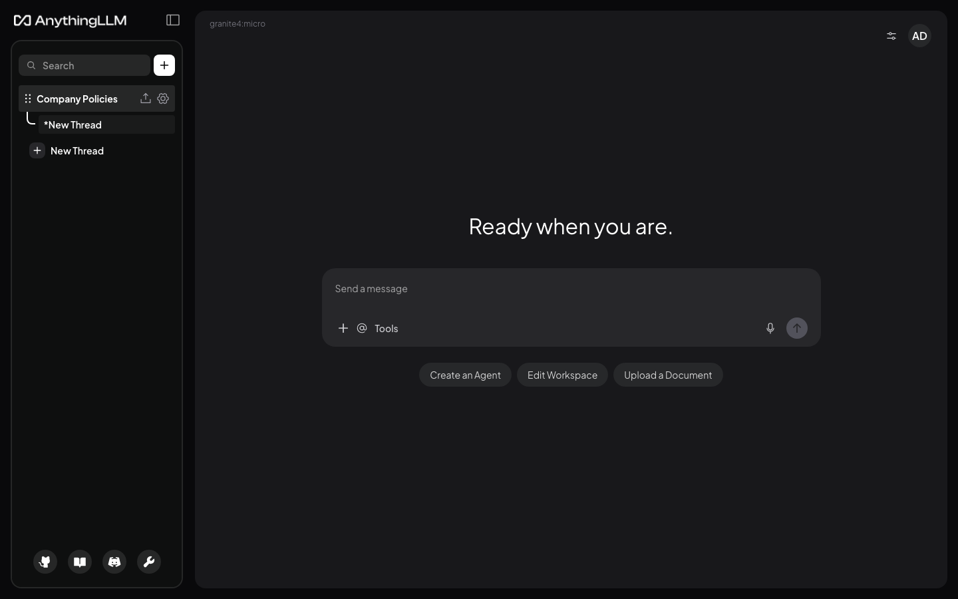
Task: Open the AD user avatar menu
Action: [x=919, y=36]
